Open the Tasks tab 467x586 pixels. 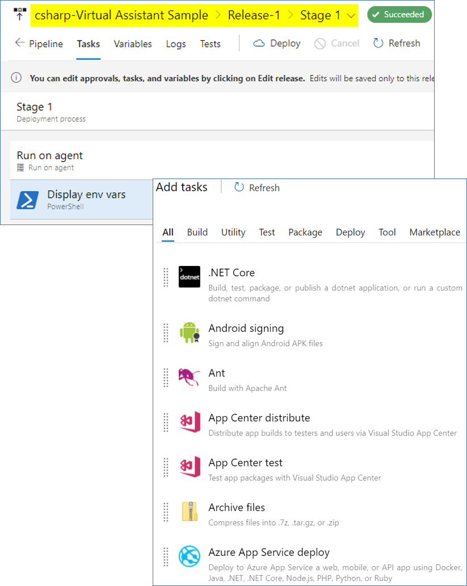pos(89,44)
